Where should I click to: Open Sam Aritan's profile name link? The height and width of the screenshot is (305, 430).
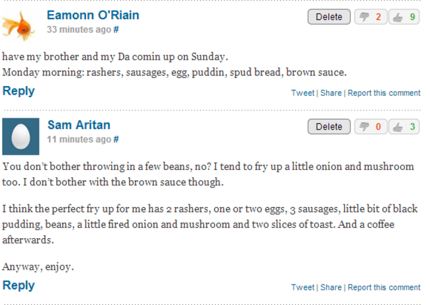79,125
